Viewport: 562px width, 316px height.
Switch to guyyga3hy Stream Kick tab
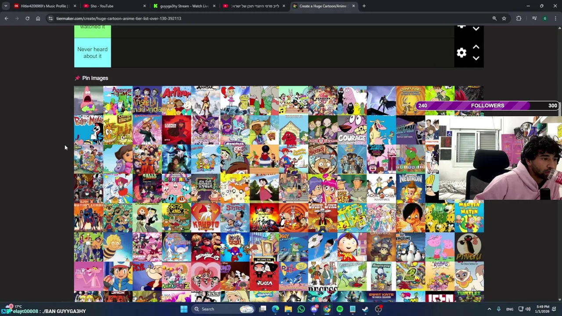183,6
